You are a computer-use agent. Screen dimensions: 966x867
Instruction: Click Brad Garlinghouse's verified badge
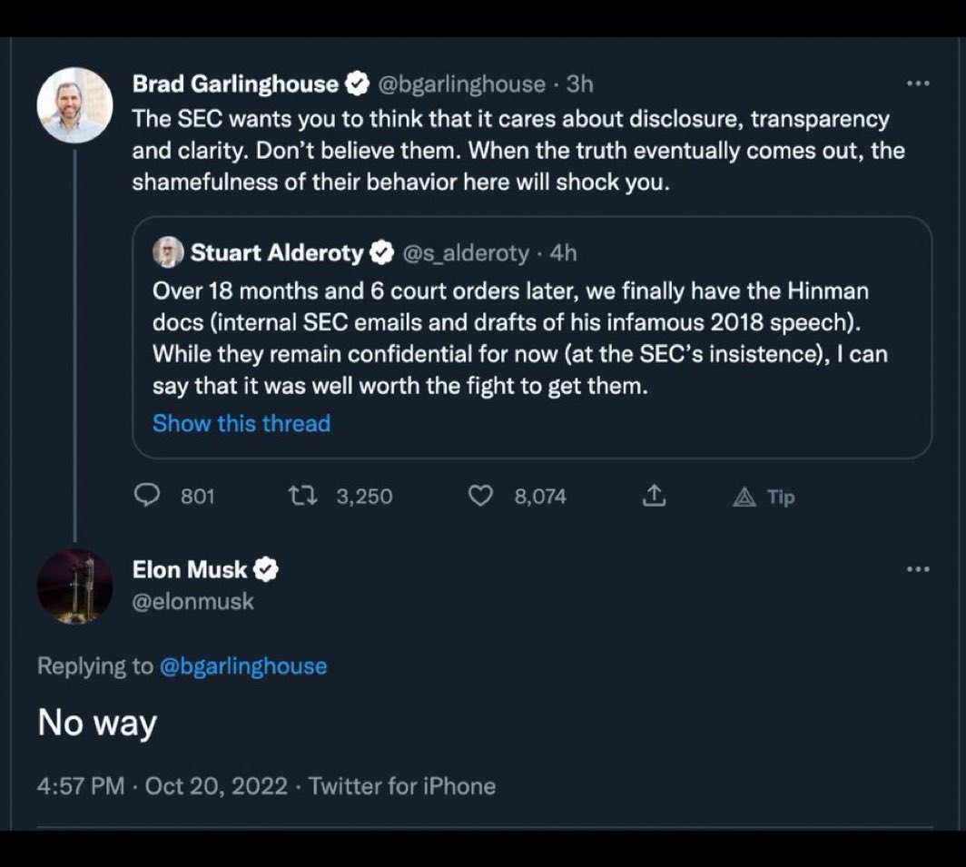[x=358, y=84]
